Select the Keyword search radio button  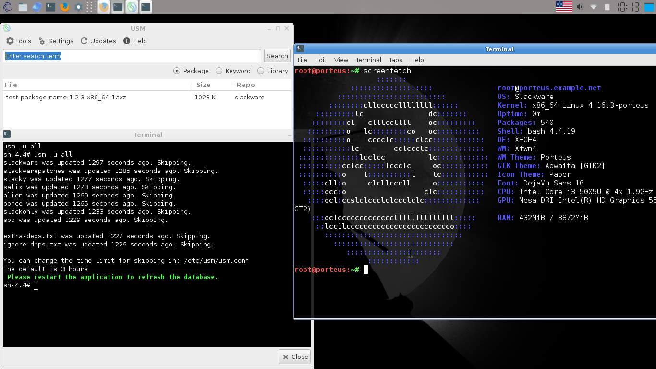(219, 71)
